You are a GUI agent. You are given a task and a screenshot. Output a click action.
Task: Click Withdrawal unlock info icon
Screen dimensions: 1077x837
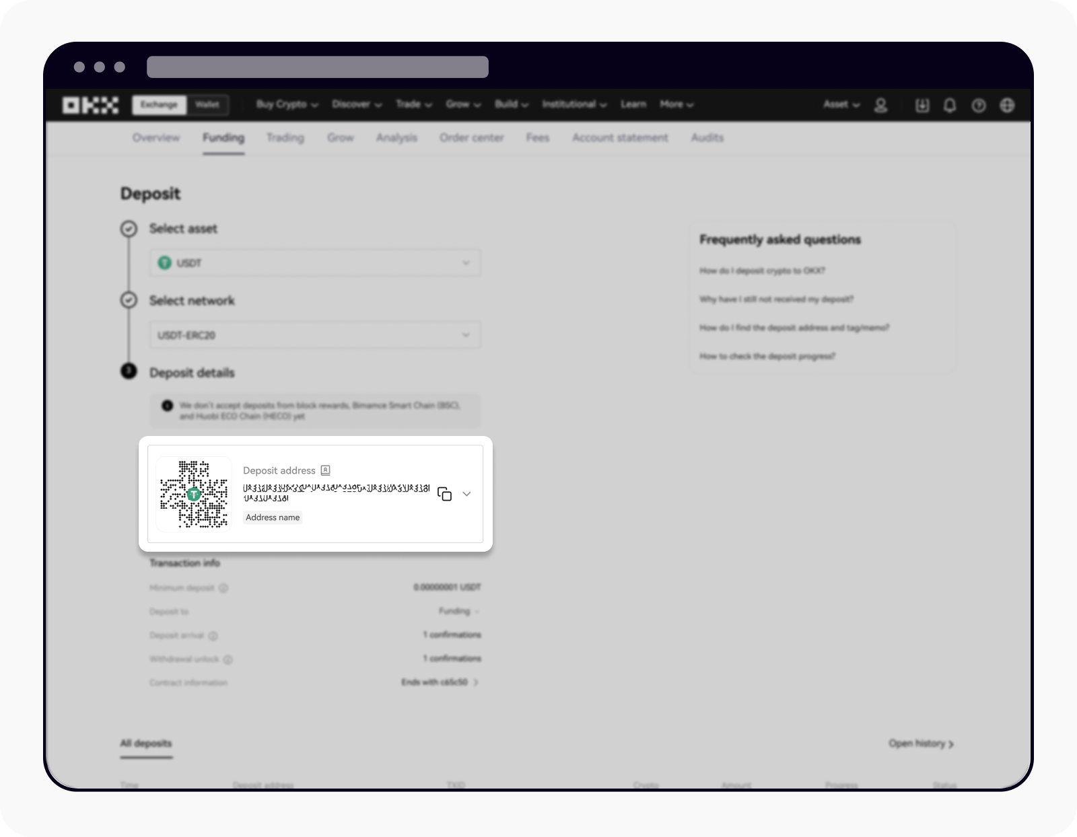tap(228, 659)
